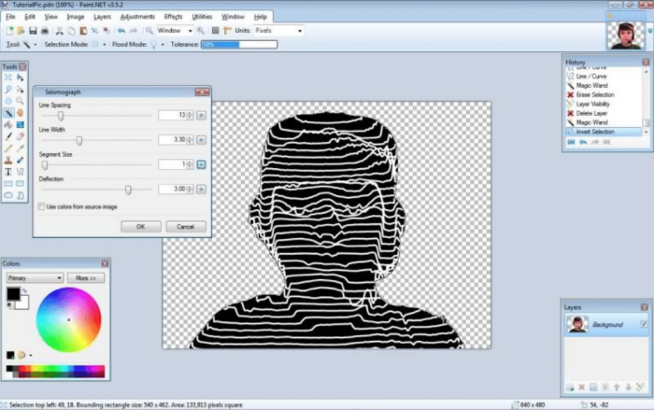Select the Eraser tool
Viewport: 654px width, 410px height.
click(20, 136)
